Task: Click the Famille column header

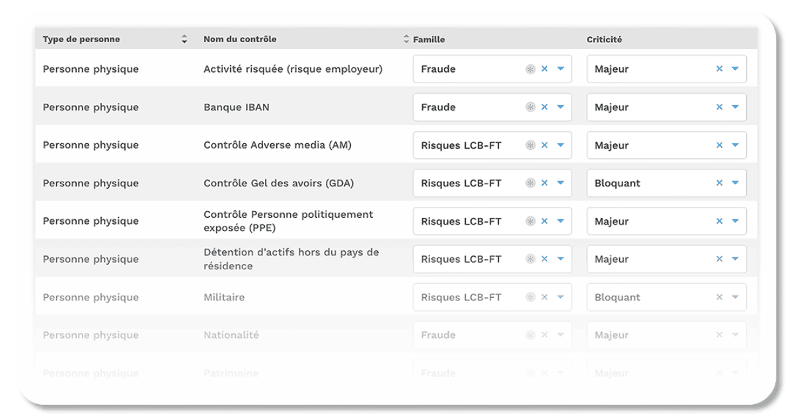Action: (x=429, y=40)
